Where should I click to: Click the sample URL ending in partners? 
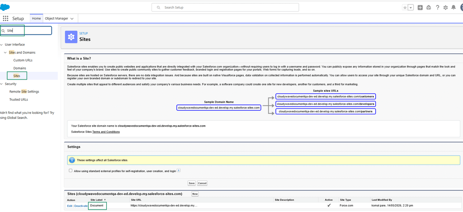(326, 111)
